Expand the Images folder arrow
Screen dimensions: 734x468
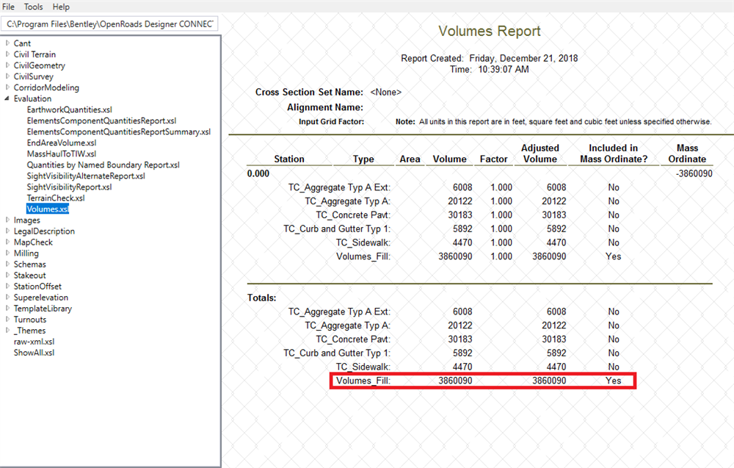coord(7,220)
